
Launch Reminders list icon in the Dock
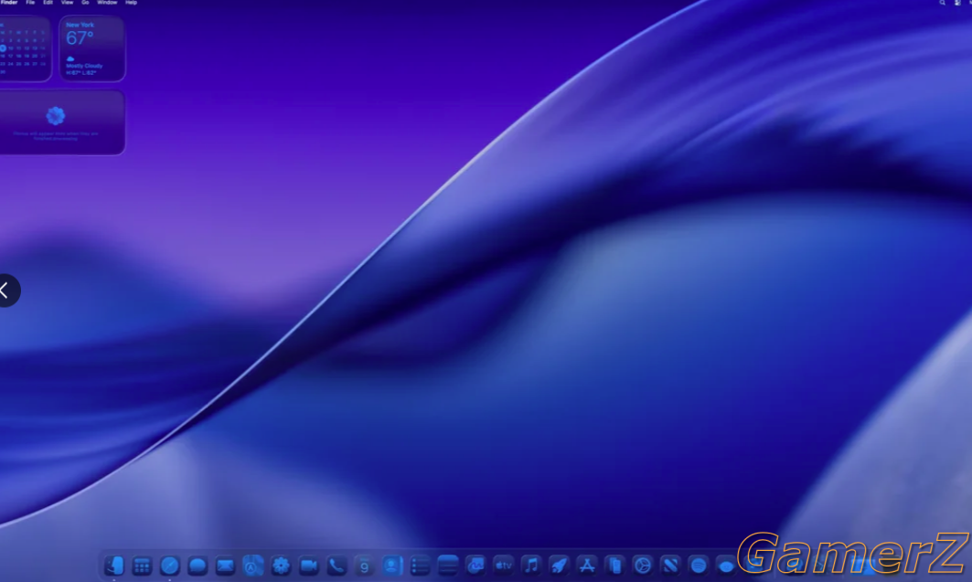[x=421, y=566]
